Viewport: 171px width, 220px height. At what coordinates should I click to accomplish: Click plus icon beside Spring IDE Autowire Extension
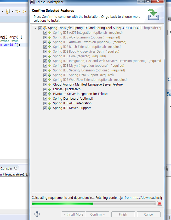[x=50, y=42]
